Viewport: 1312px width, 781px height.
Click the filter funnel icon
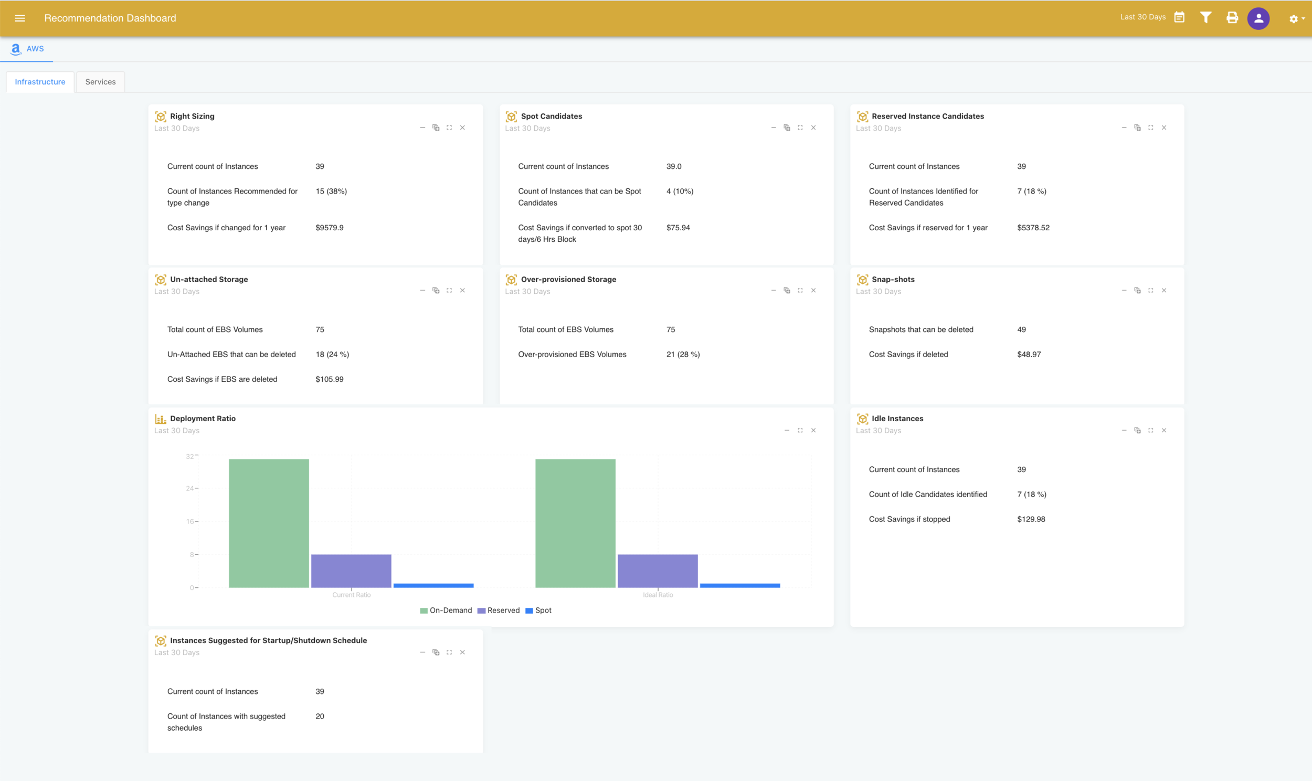1205,17
